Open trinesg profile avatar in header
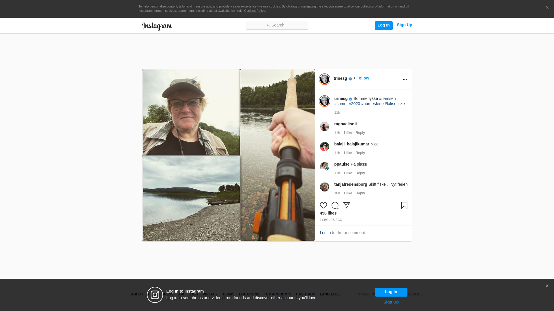 point(324,79)
